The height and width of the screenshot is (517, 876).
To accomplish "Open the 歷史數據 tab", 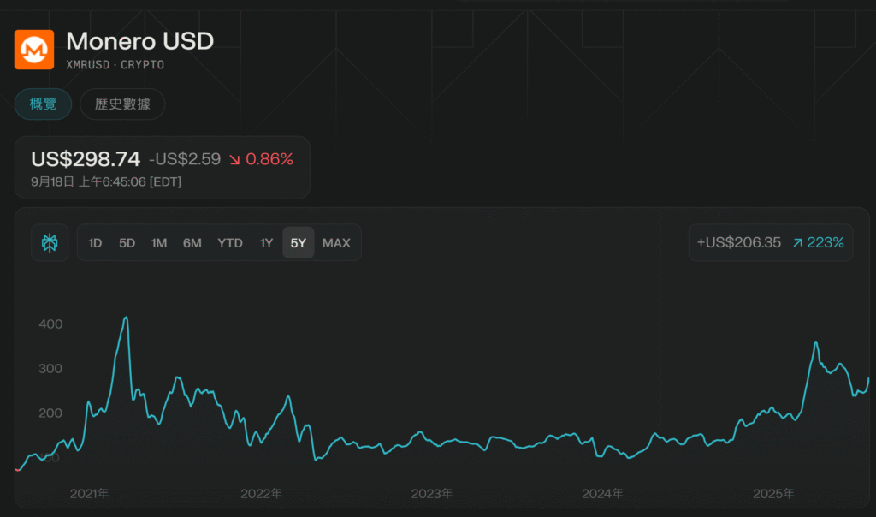I will coord(122,104).
